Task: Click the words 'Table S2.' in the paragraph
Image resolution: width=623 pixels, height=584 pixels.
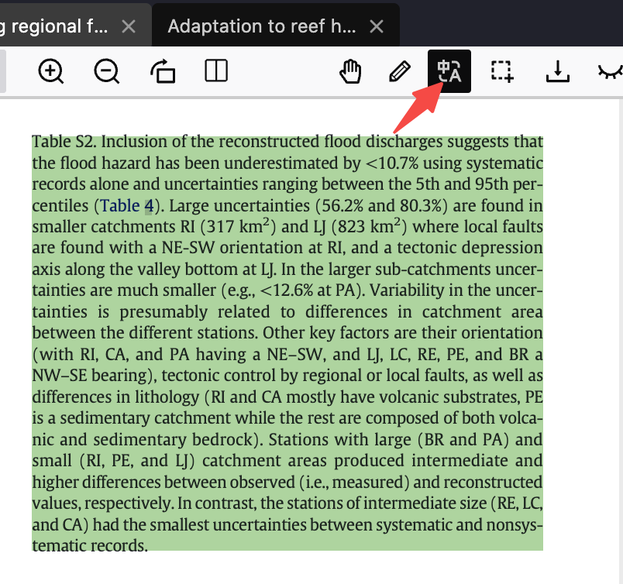Action: 64,142
